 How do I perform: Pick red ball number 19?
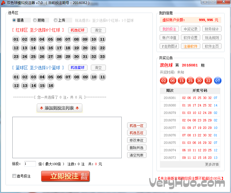[x=76, y=48]
